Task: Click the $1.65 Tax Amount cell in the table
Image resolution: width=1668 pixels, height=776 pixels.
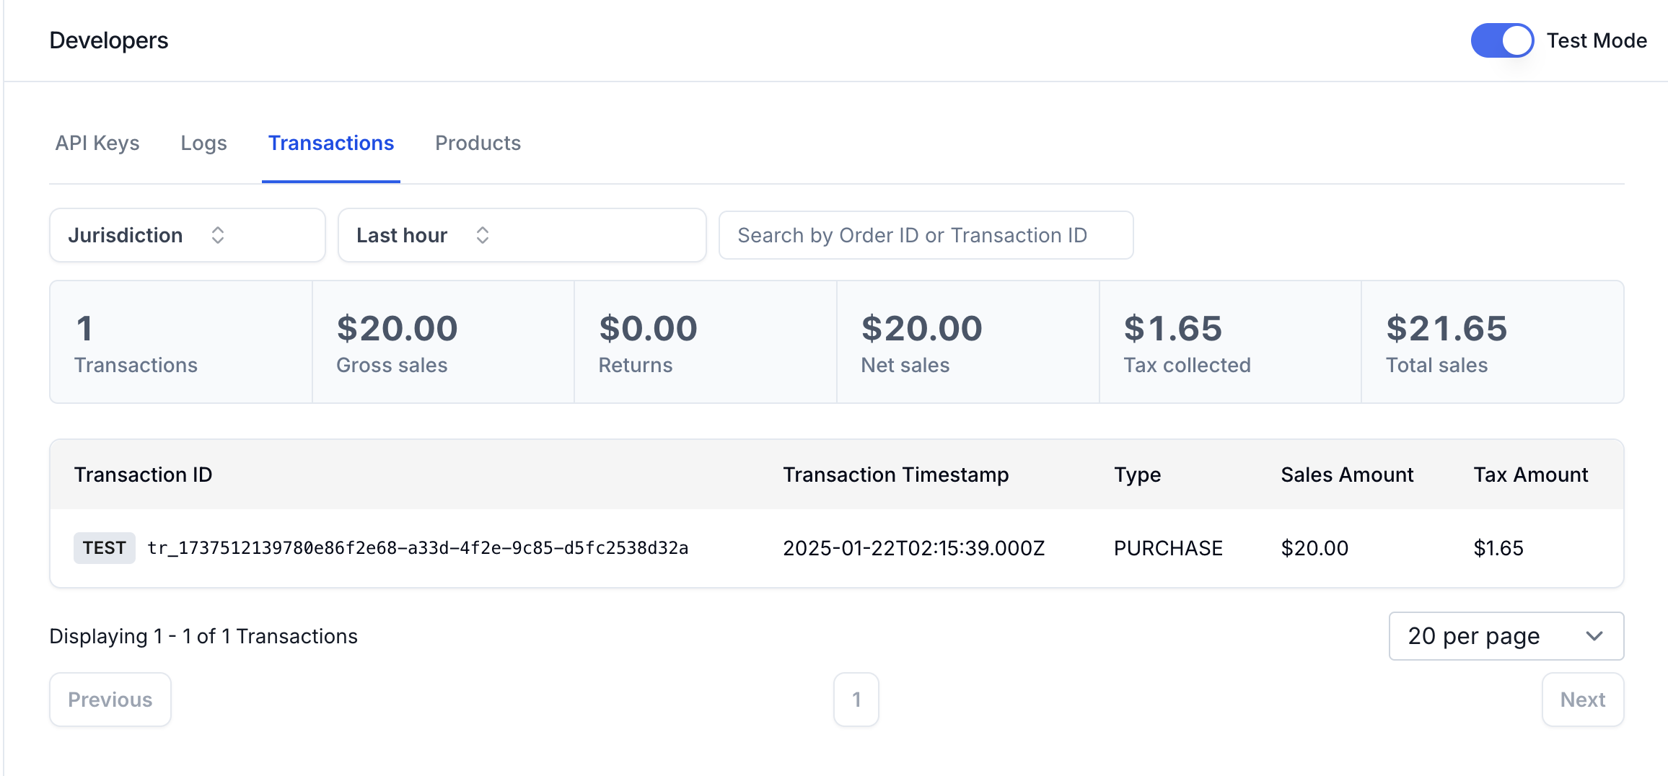Action: [x=1498, y=548]
